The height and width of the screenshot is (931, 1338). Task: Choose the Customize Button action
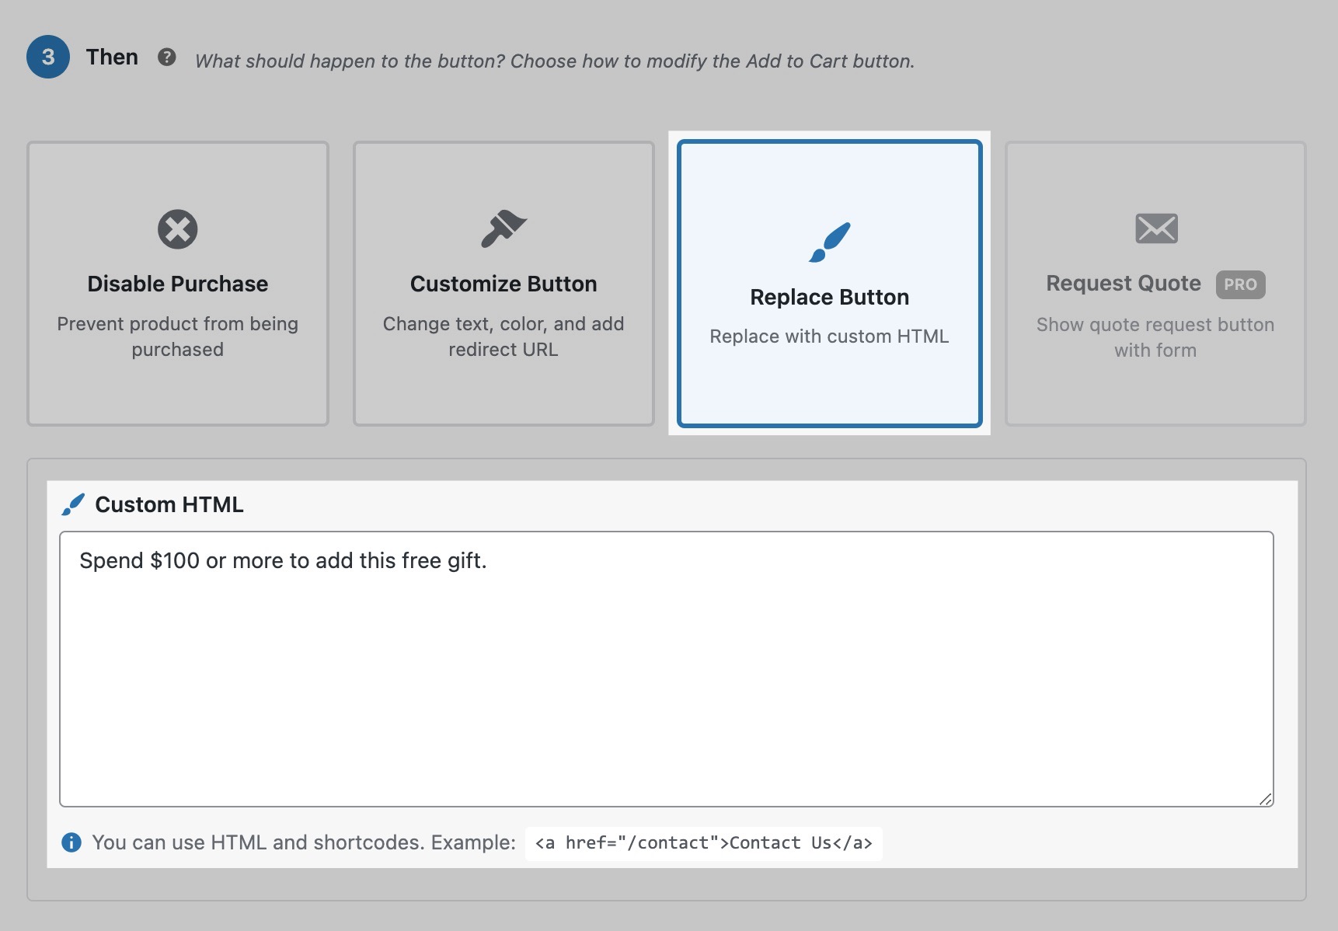503,283
